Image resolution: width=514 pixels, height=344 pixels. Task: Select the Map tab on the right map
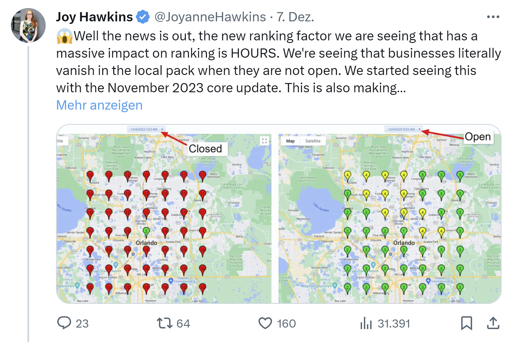(x=291, y=141)
